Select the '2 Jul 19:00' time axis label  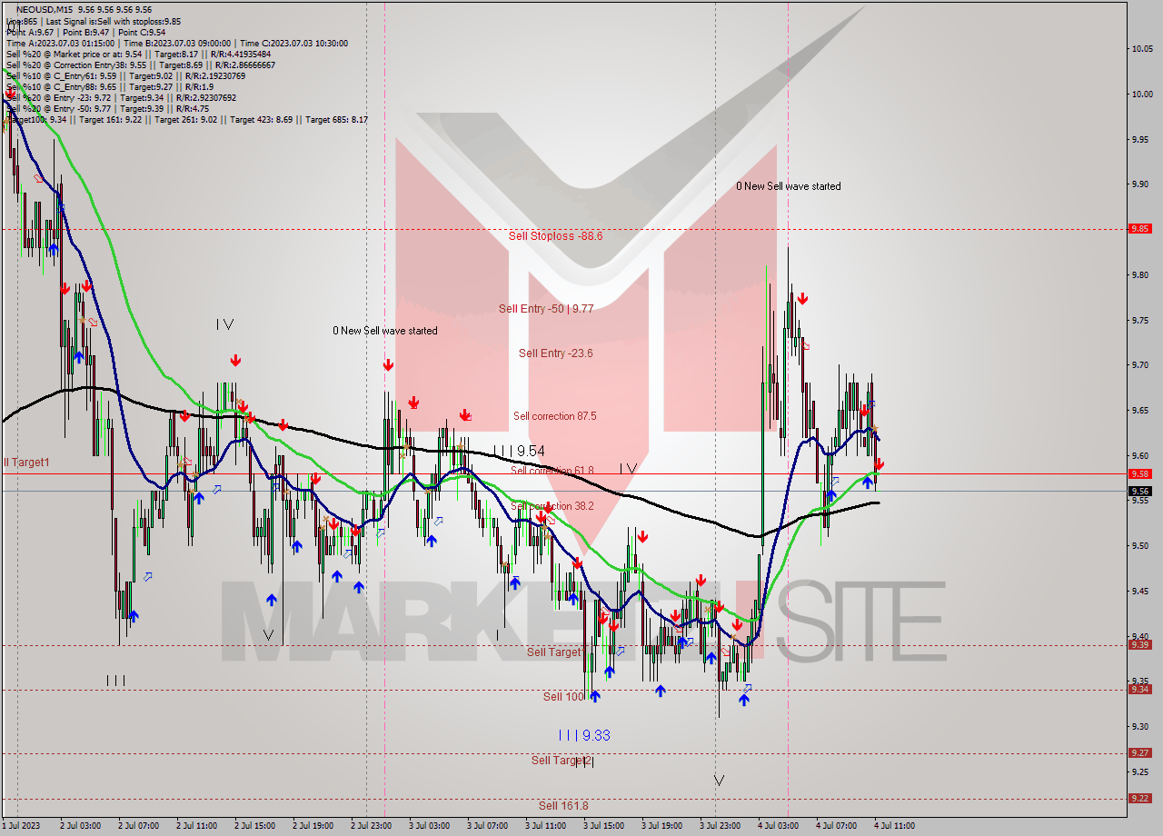313,826
